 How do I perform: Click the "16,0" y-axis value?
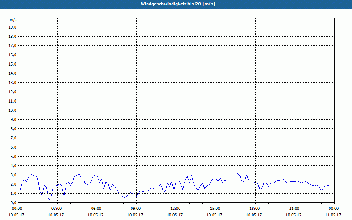12,55
